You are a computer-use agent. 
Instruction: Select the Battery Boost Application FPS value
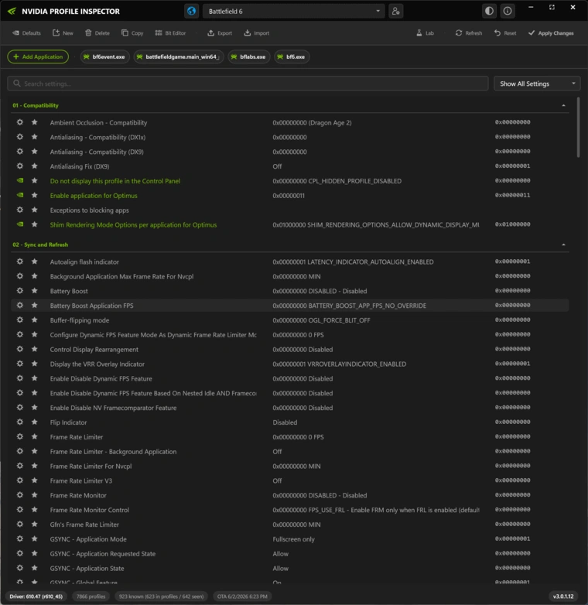(349, 306)
